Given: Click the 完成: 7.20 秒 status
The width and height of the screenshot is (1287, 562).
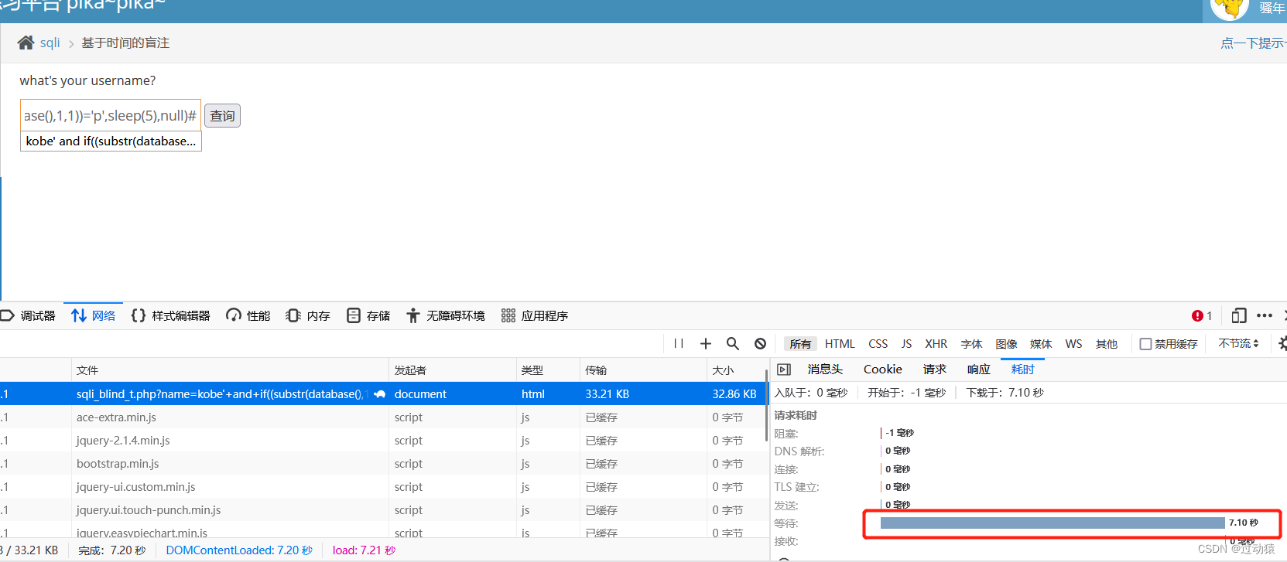Looking at the screenshot, I should point(112,550).
